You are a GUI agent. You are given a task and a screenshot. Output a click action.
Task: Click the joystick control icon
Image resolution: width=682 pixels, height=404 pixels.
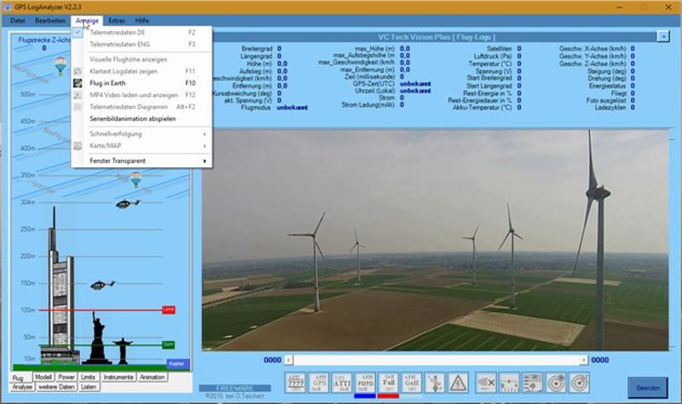click(435, 384)
